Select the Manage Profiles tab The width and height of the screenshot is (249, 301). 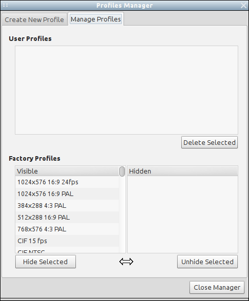click(x=96, y=19)
